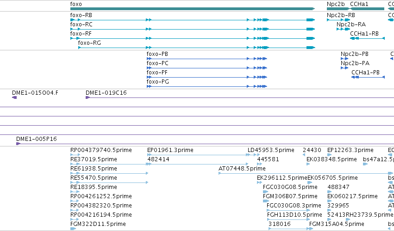The height and width of the screenshot is (231, 394).
Task: Click the CCHa1-RB transcript label
Action: pyautogui.click(x=364, y=34)
